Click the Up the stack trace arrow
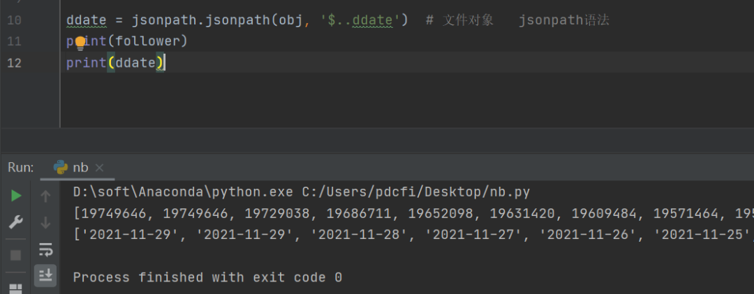754x294 pixels. (x=45, y=195)
